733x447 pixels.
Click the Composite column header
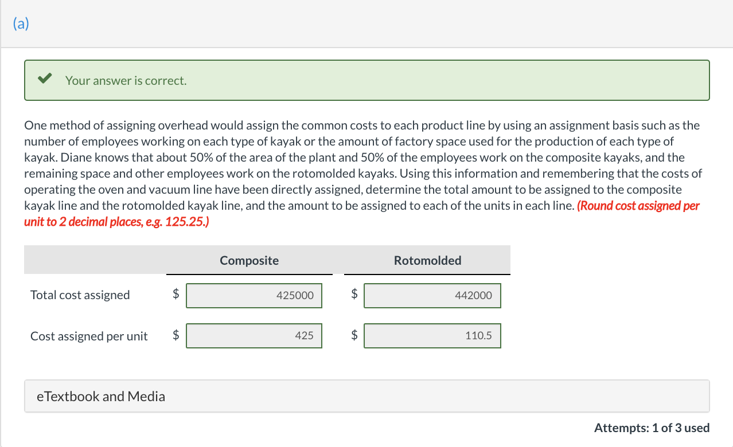(249, 261)
